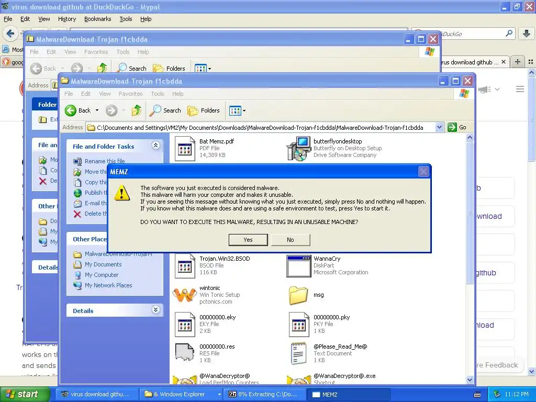Choose No in the MEMZ warning
The width and height of the screenshot is (536, 402).
290,240
